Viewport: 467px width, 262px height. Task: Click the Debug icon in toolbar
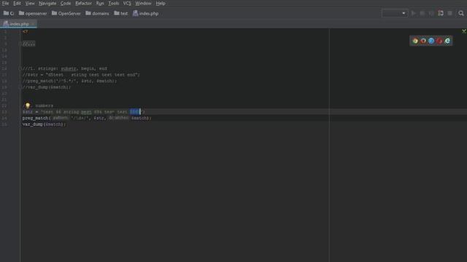[422, 13]
